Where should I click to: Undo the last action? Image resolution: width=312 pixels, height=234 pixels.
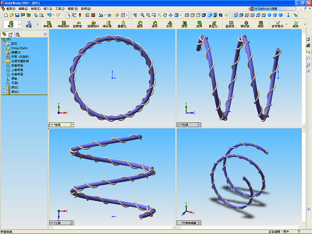click(49, 15)
